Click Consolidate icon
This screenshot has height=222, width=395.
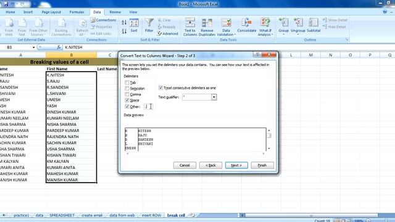point(247,25)
